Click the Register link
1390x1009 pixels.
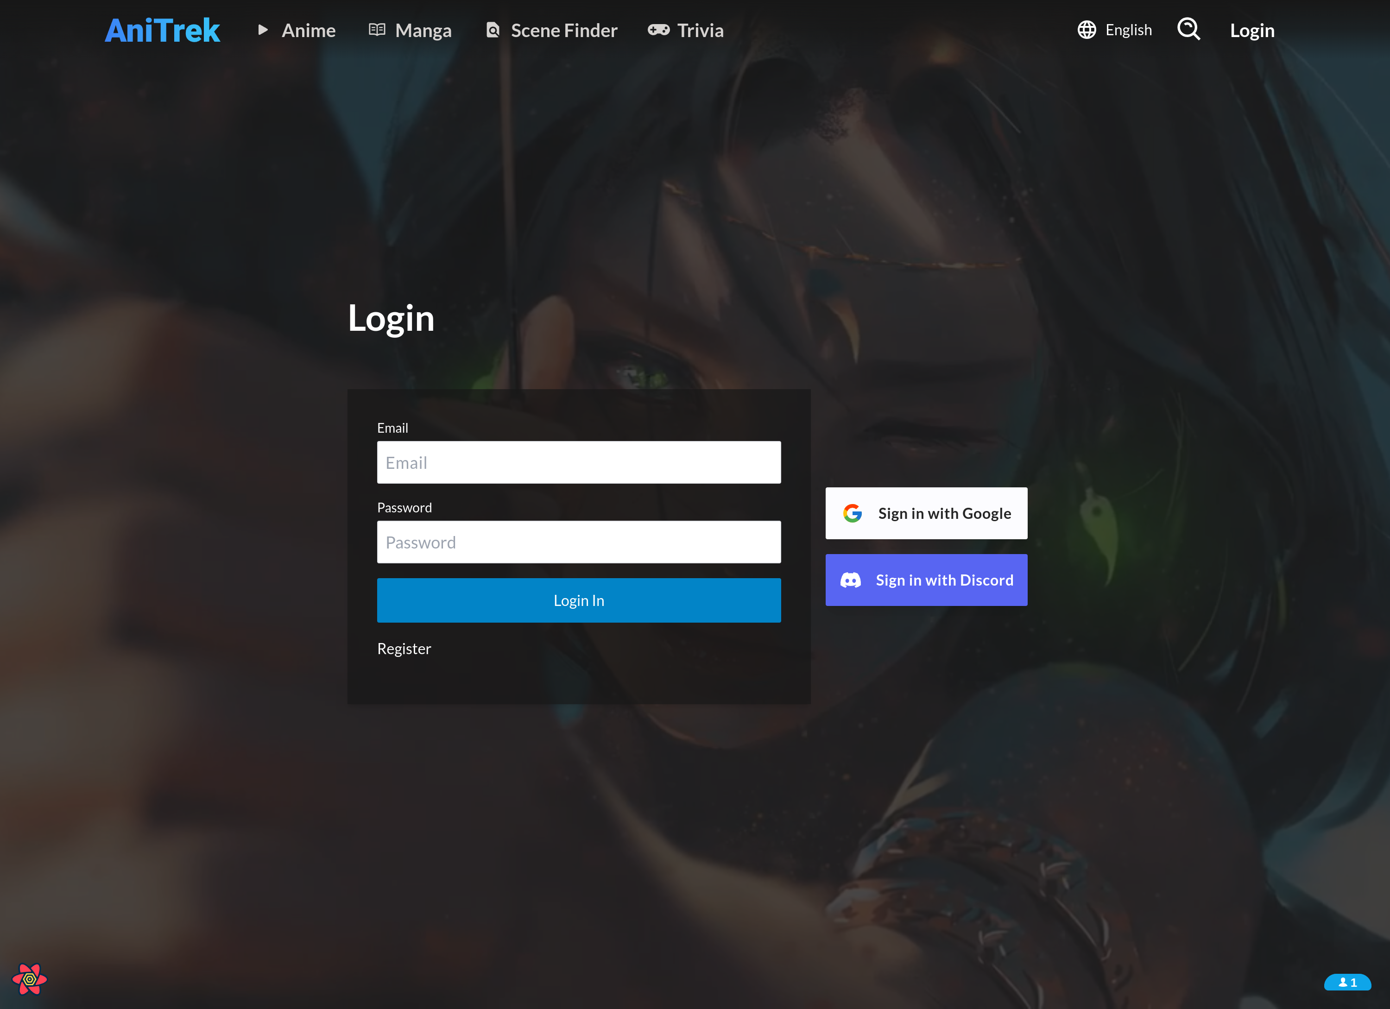404,648
